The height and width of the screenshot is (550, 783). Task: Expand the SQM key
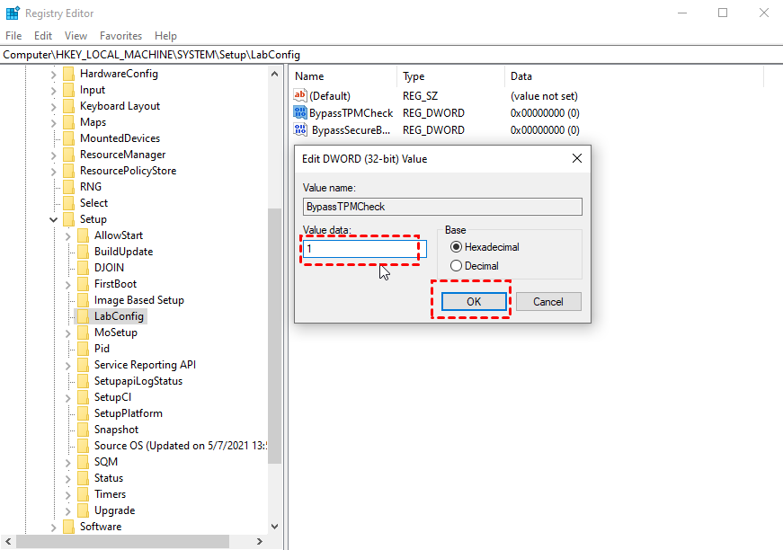pos(68,462)
